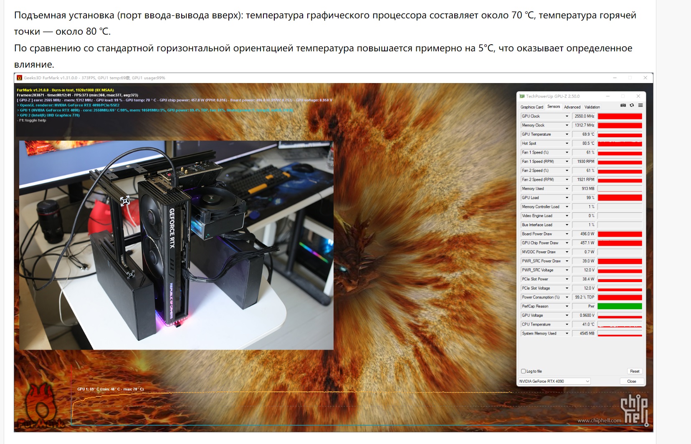Click the 99.2 % TDP value
691x444 pixels.
pyautogui.click(x=584, y=297)
